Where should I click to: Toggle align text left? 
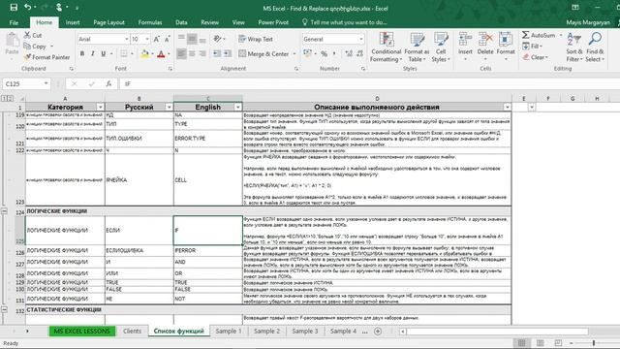click(181, 53)
